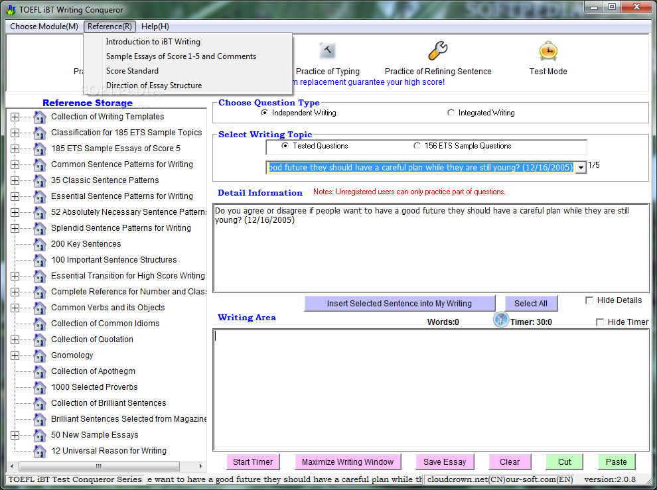The image size is (657, 490).
Task: Open the Help menu
Action: [155, 27]
